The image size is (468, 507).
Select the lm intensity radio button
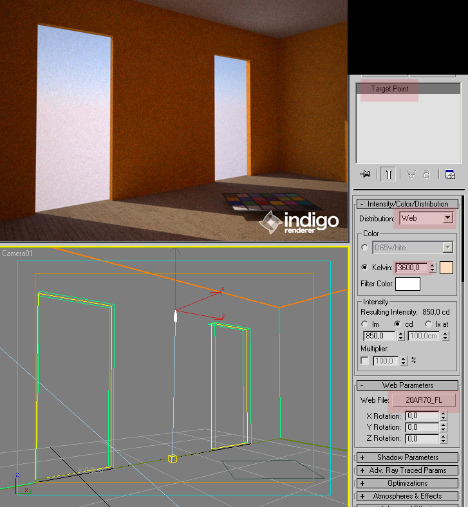(x=365, y=324)
